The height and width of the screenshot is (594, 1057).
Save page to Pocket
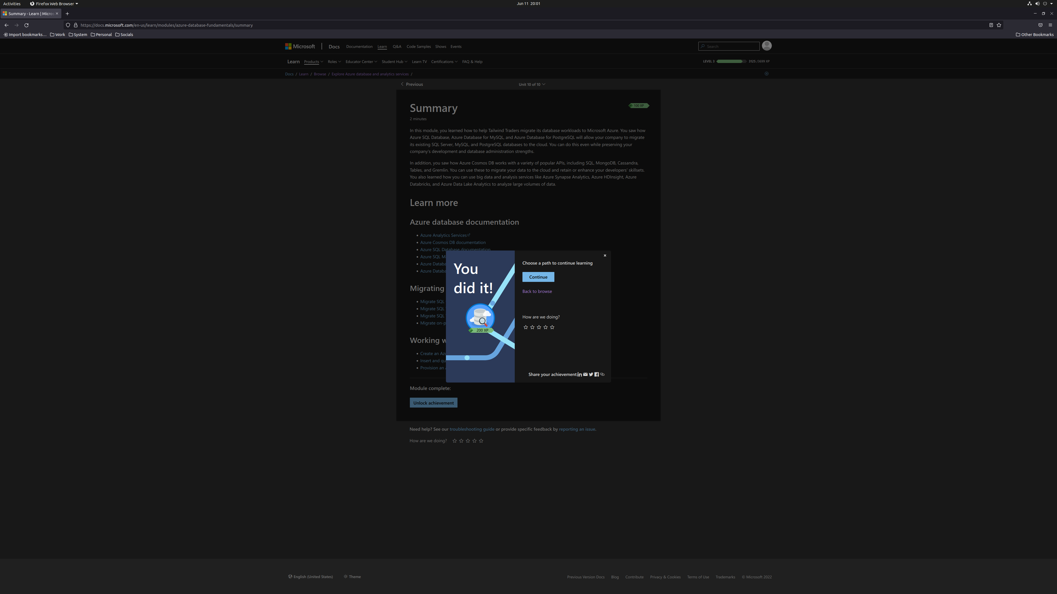click(x=1040, y=25)
